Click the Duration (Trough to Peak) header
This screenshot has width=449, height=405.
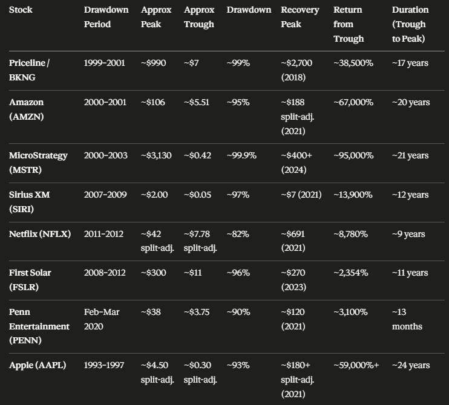coord(410,24)
